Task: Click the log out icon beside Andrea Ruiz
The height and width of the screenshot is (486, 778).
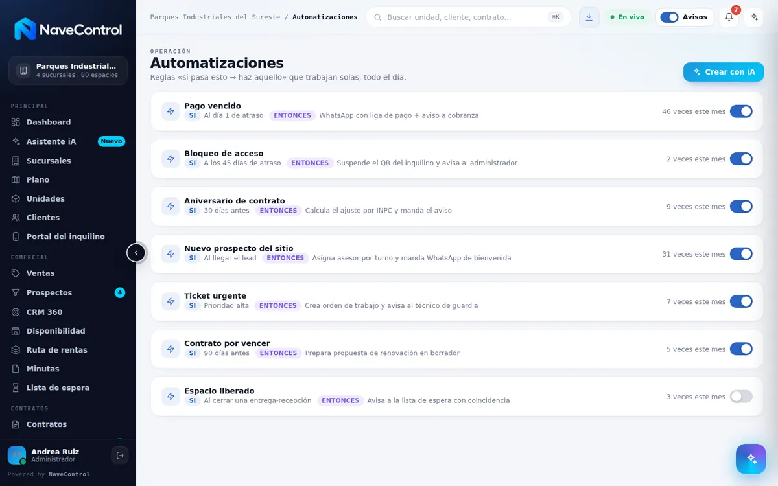Action: 120,456
